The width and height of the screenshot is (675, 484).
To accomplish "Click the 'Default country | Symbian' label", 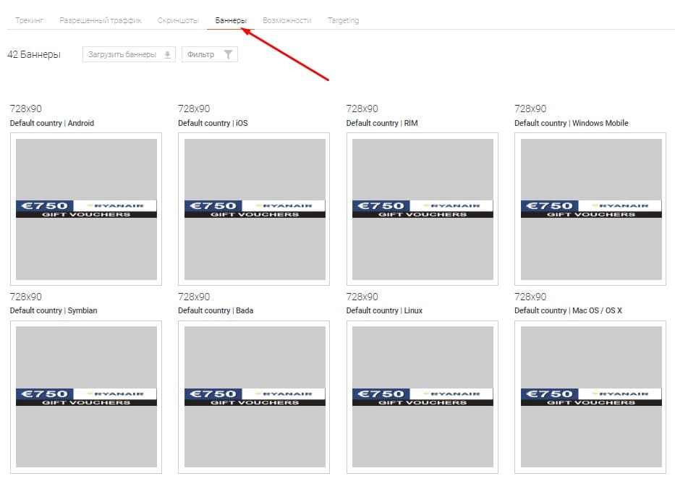I will tap(54, 310).
